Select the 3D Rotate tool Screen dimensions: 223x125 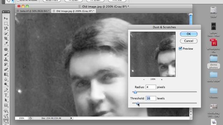[6, 111]
